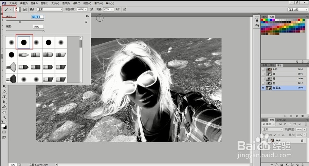
Task: Click brush size value input field
Action: [x=38, y=17]
